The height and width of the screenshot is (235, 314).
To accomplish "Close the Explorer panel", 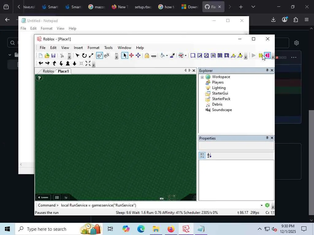I will pos(272,70).
